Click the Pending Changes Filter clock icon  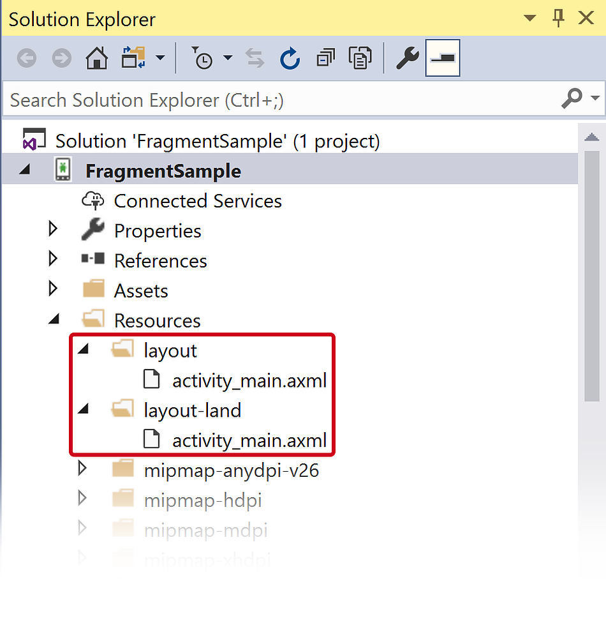(x=202, y=59)
